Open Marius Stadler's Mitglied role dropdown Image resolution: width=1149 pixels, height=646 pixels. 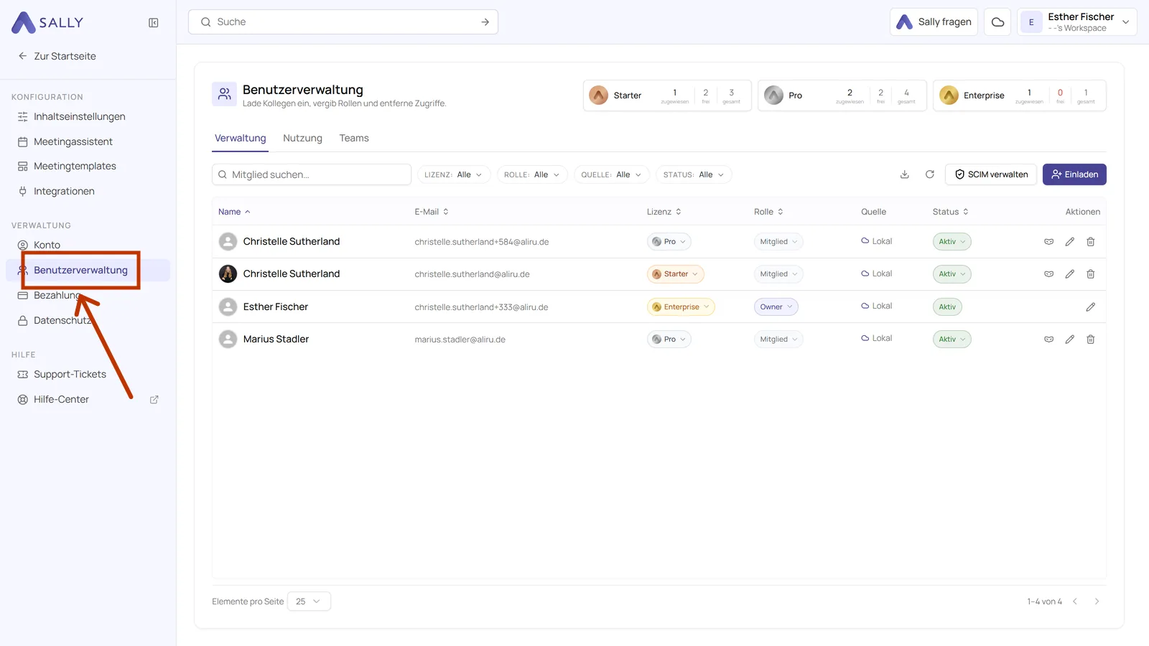(778, 340)
